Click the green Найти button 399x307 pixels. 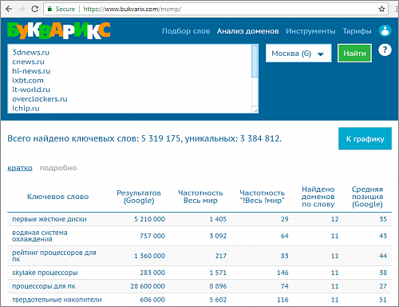point(354,54)
